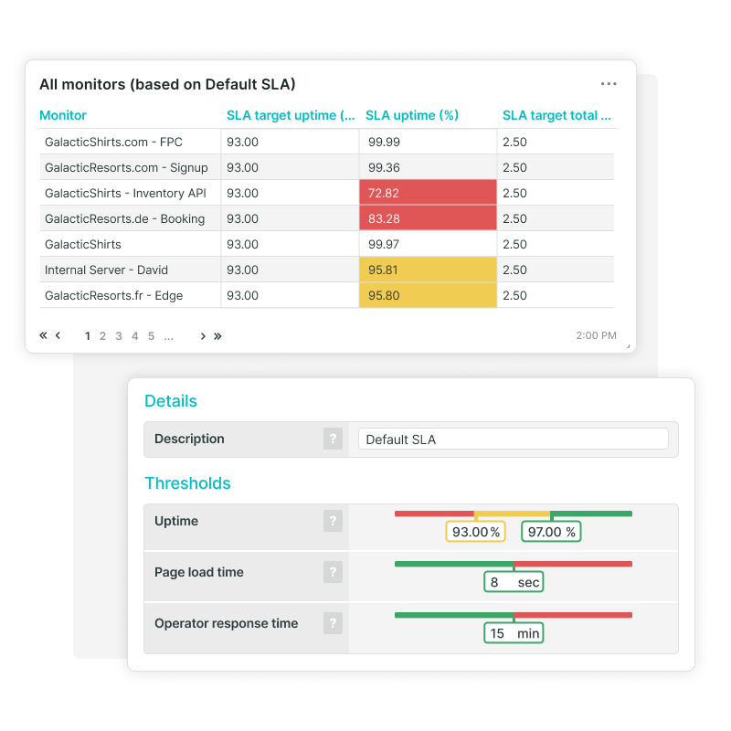Select page 5 in pagination
731x731 pixels.
[x=151, y=336]
